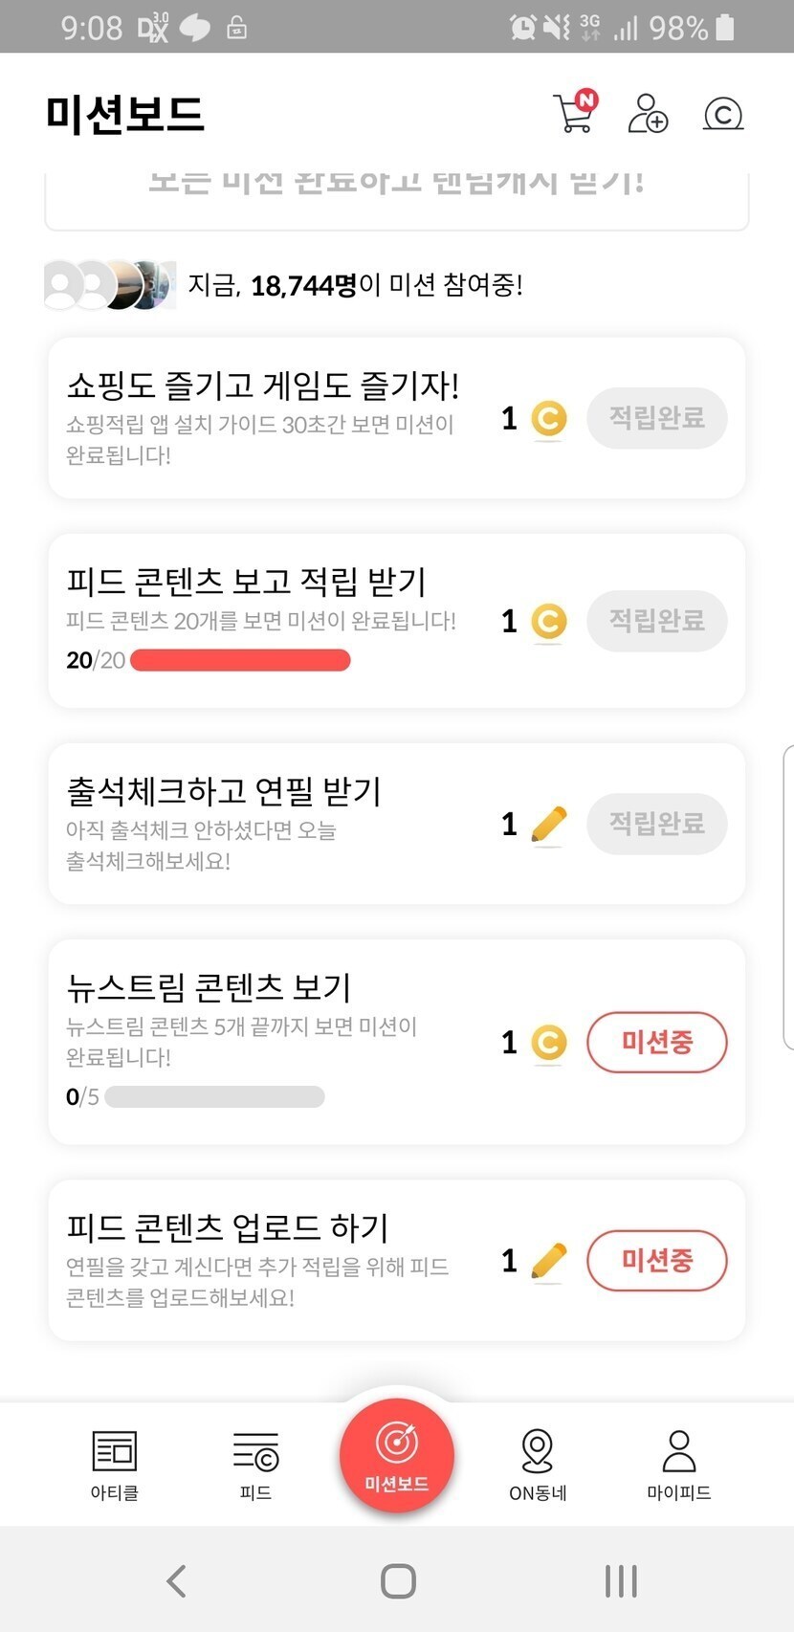Open the coin balance icon in header
The width and height of the screenshot is (794, 1632).
tap(723, 114)
